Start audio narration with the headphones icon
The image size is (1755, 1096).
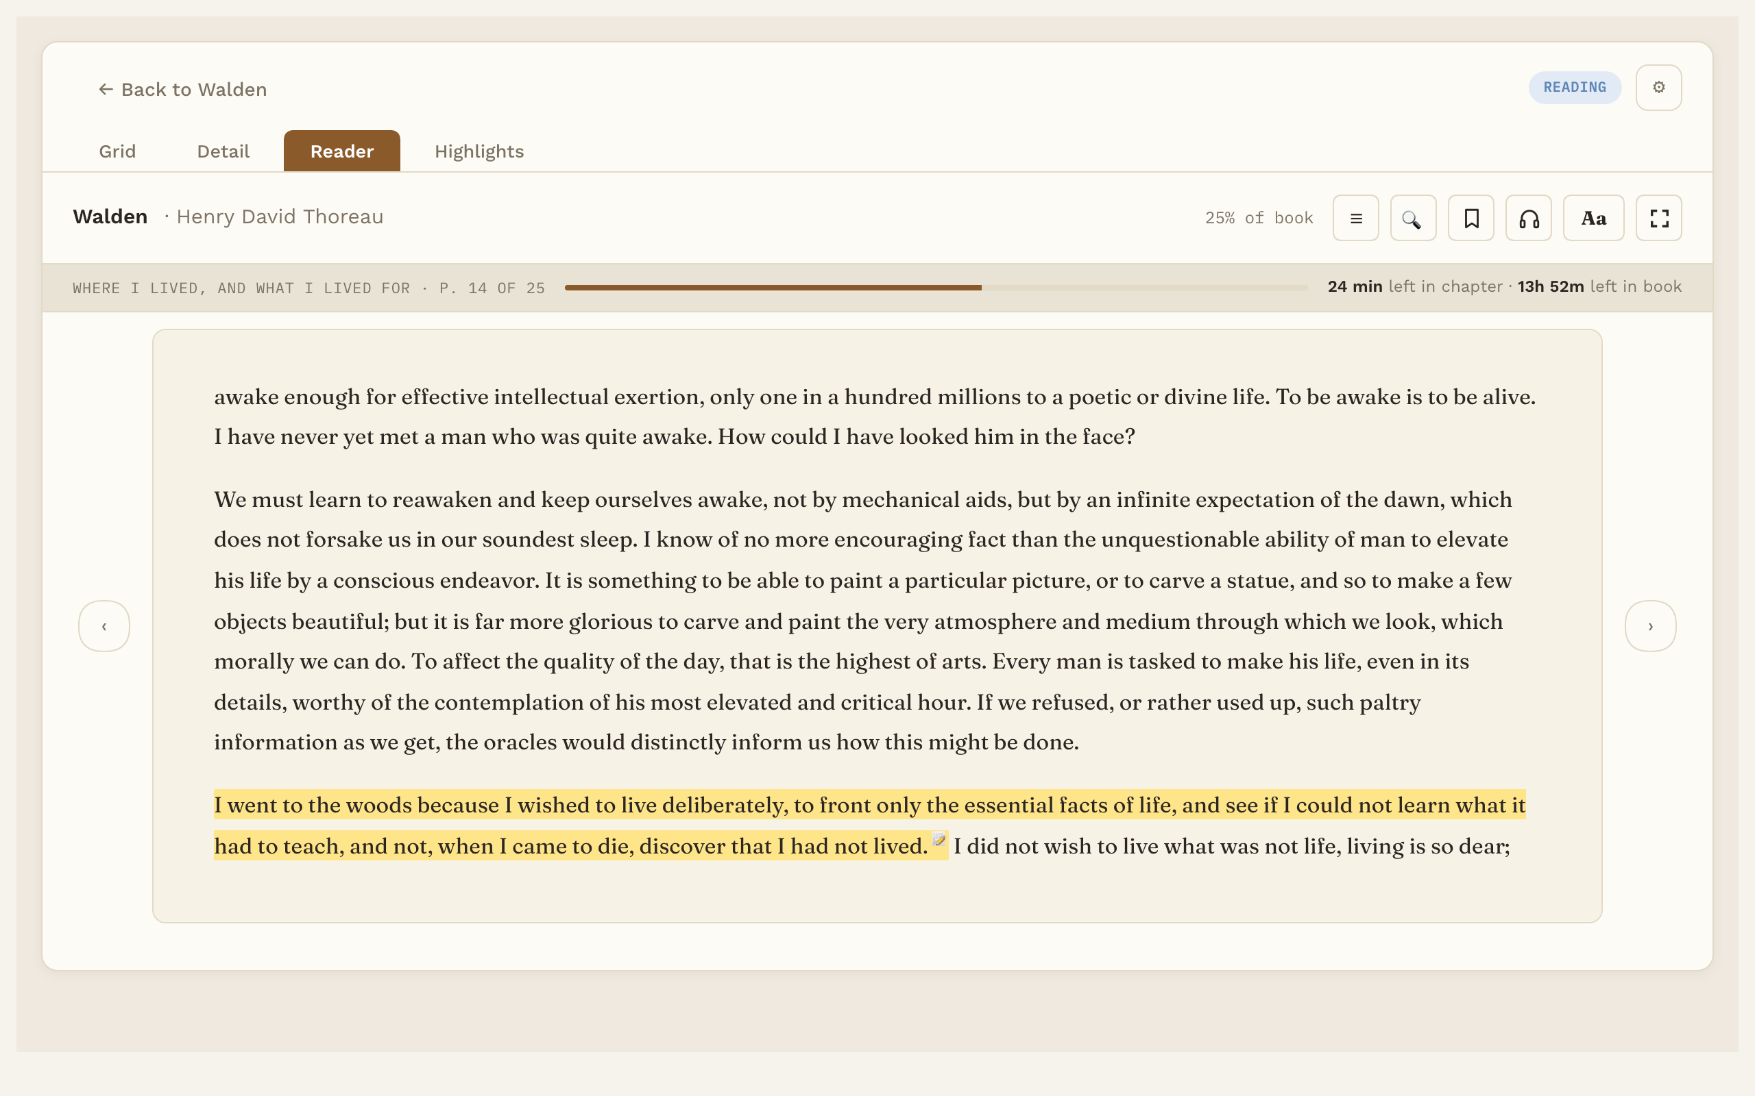pyautogui.click(x=1528, y=219)
